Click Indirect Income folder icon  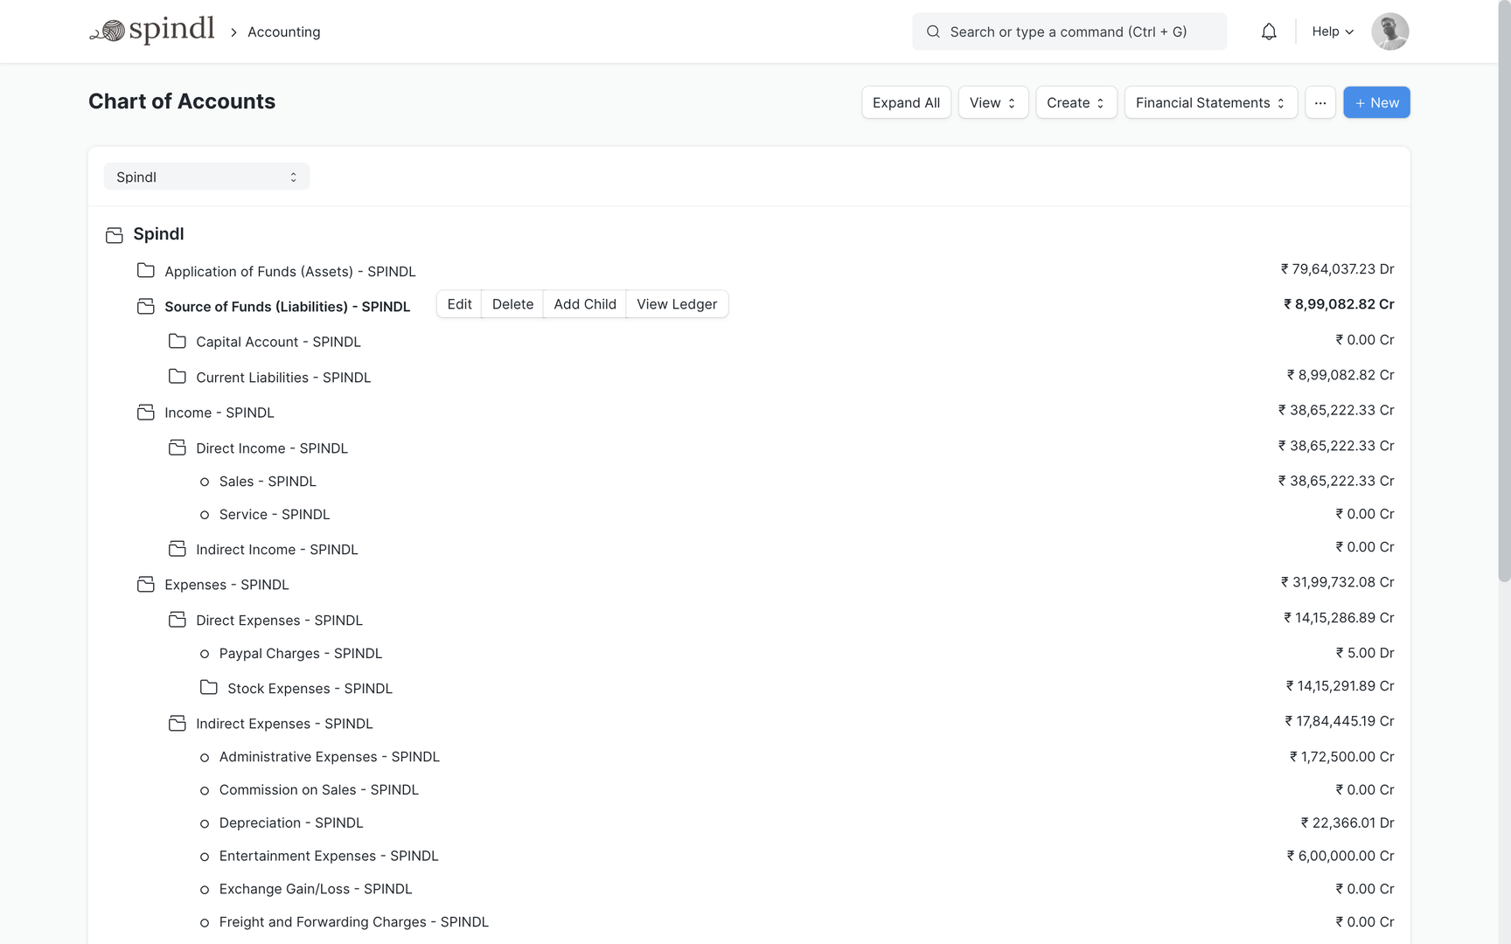click(x=178, y=549)
